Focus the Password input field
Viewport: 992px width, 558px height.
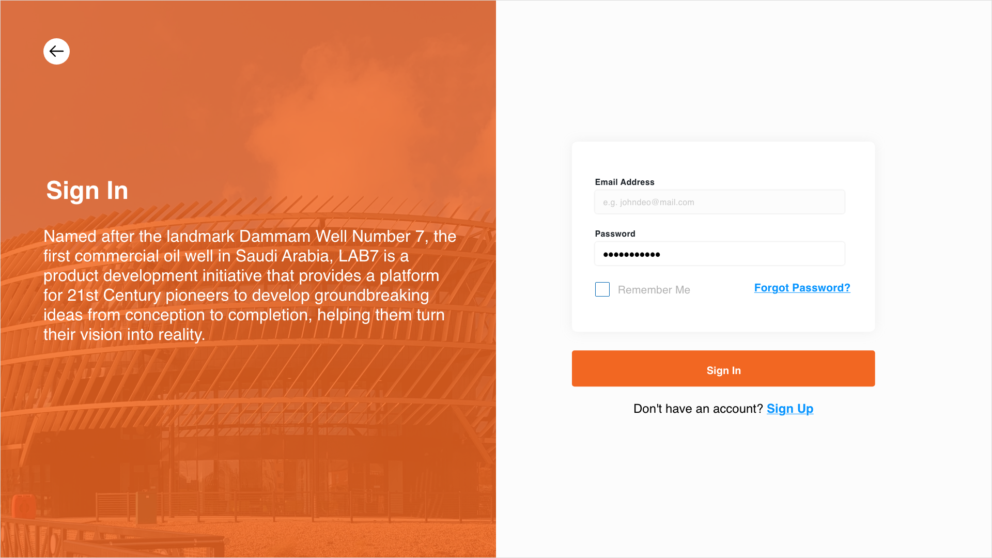pyautogui.click(x=719, y=254)
